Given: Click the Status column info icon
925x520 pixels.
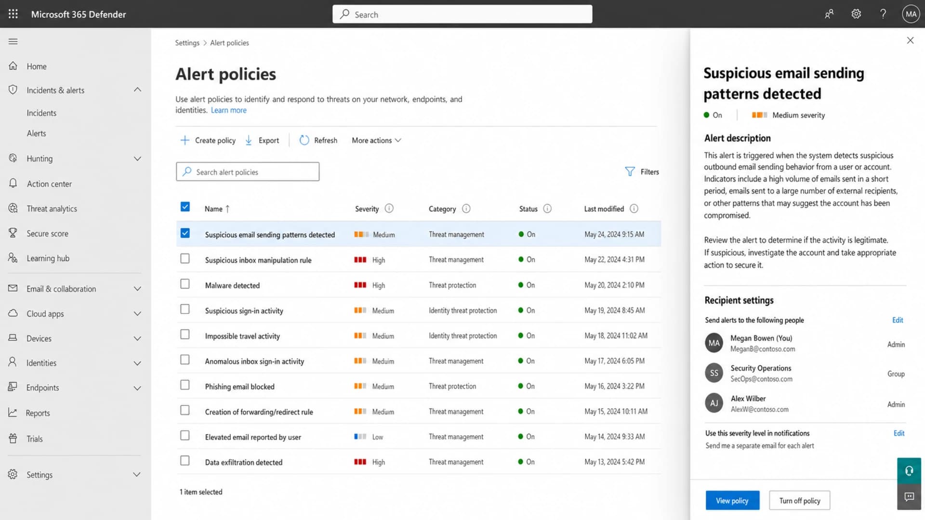Looking at the screenshot, I should (547, 208).
